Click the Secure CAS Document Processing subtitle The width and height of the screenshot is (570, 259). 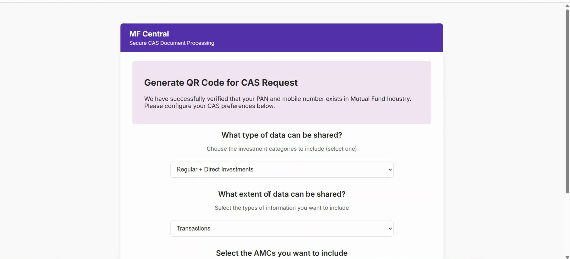click(172, 43)
